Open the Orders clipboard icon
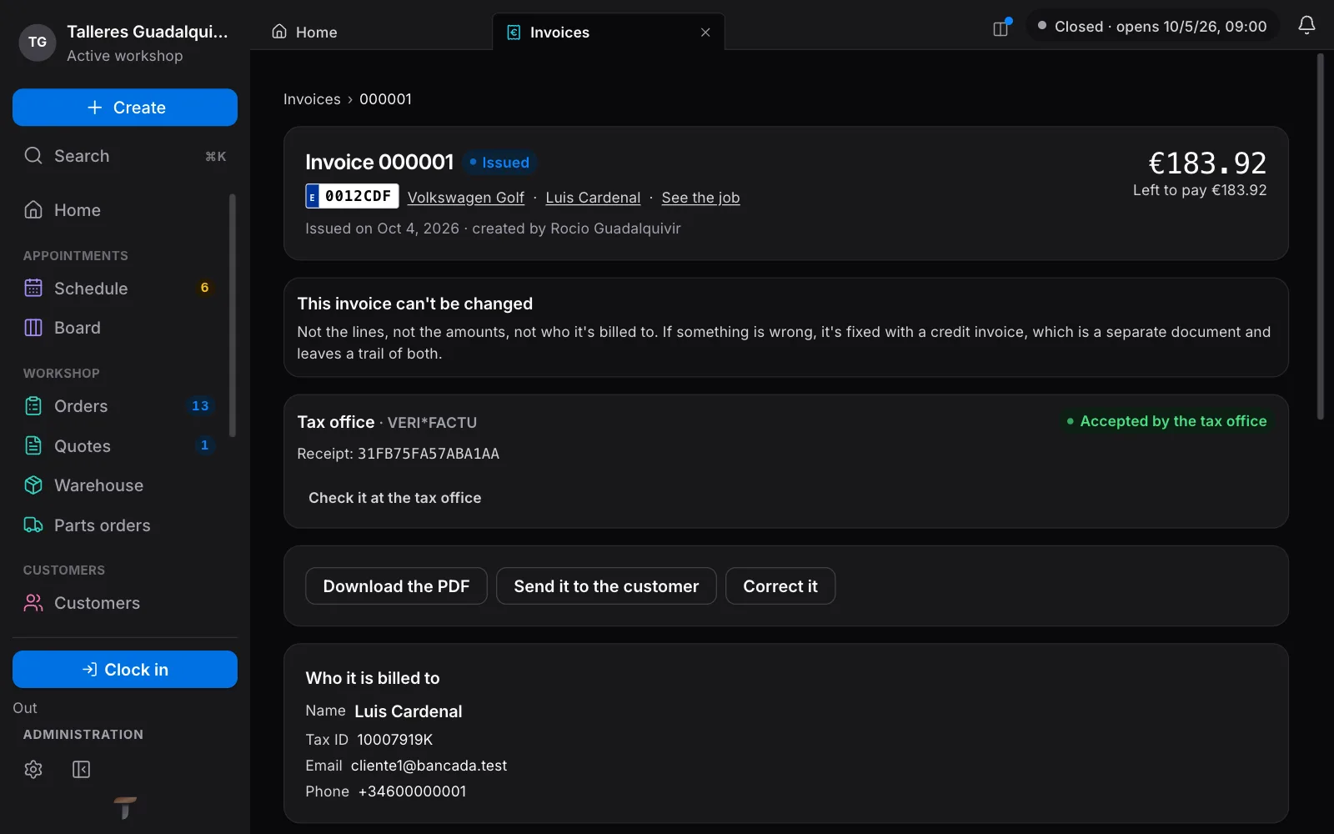Image resolution: width=1334 pixels, height=834 pixels. pos(33,406)
